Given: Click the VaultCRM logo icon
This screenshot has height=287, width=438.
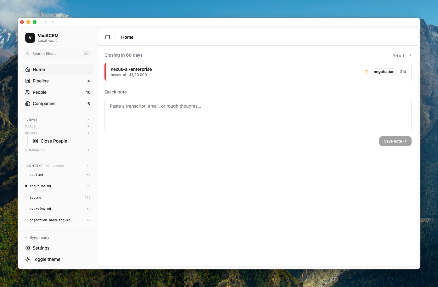Looking at the screenshot, I should point(30,38).
